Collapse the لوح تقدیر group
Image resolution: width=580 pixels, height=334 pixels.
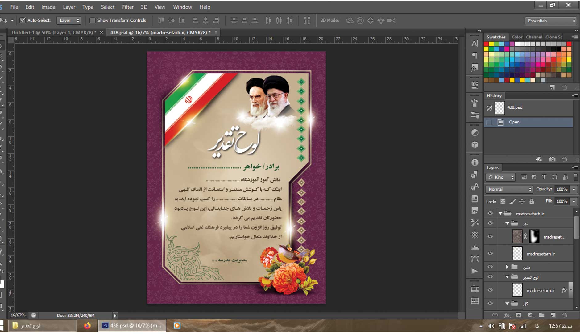[507, 277]
